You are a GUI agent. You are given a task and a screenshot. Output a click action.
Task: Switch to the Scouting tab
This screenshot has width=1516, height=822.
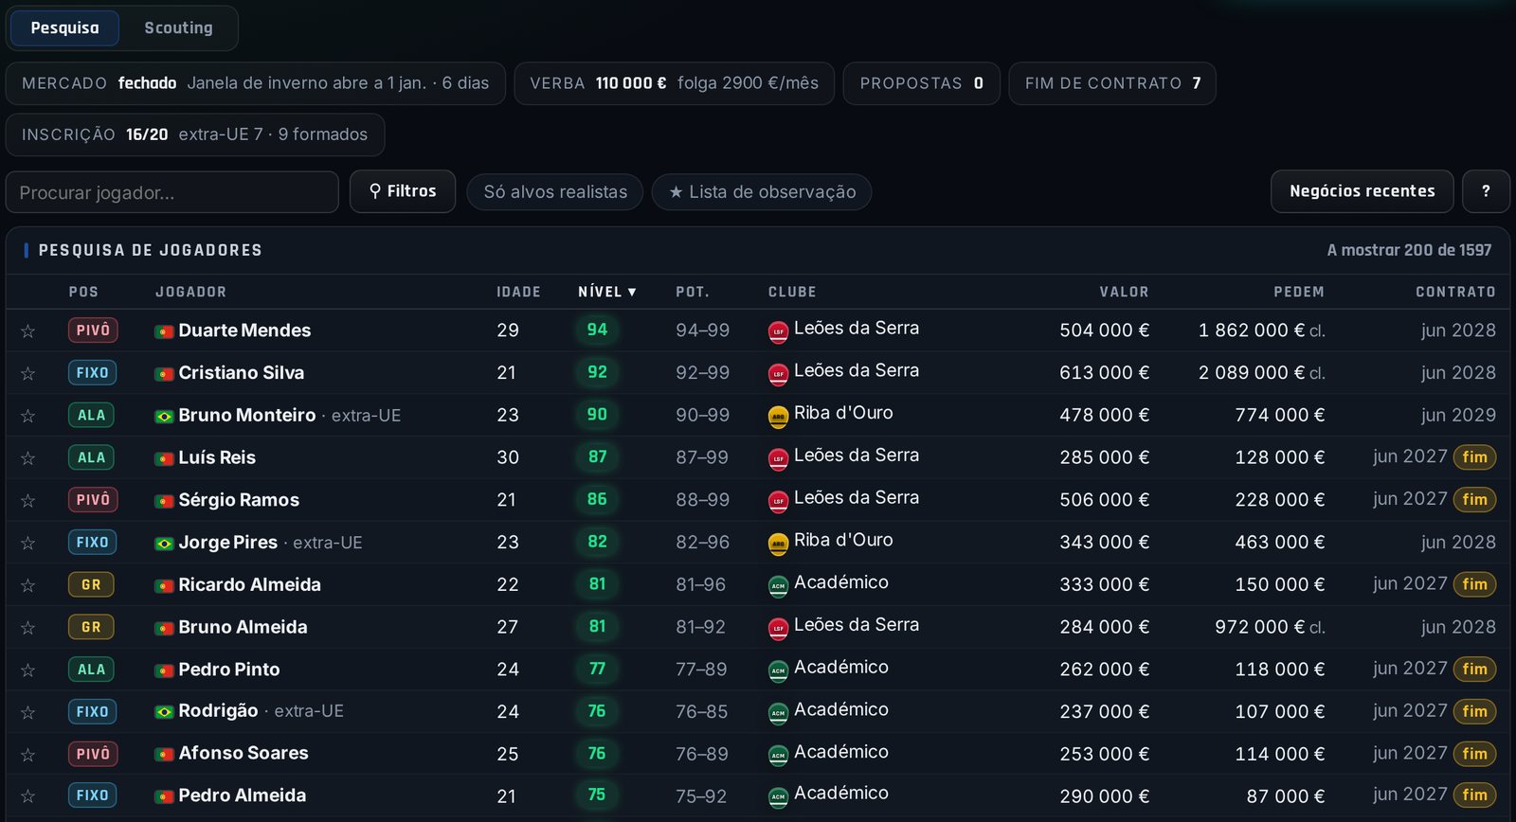tap(178, 28)
